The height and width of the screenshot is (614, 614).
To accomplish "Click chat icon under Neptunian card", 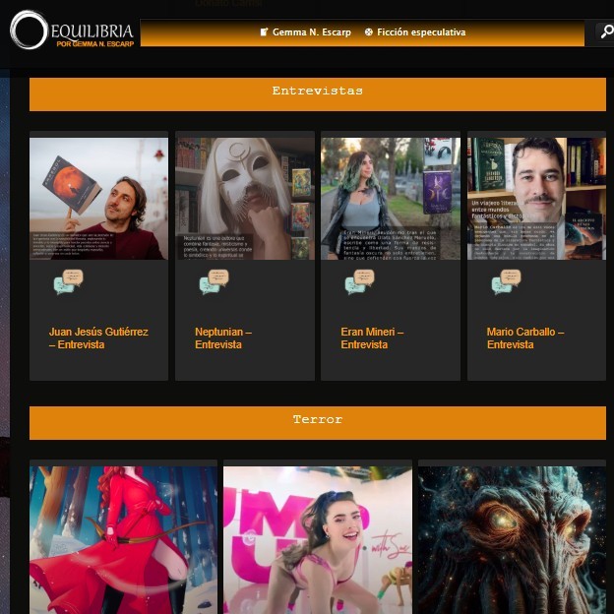I will pyautogui.click(x=213, y=281).
